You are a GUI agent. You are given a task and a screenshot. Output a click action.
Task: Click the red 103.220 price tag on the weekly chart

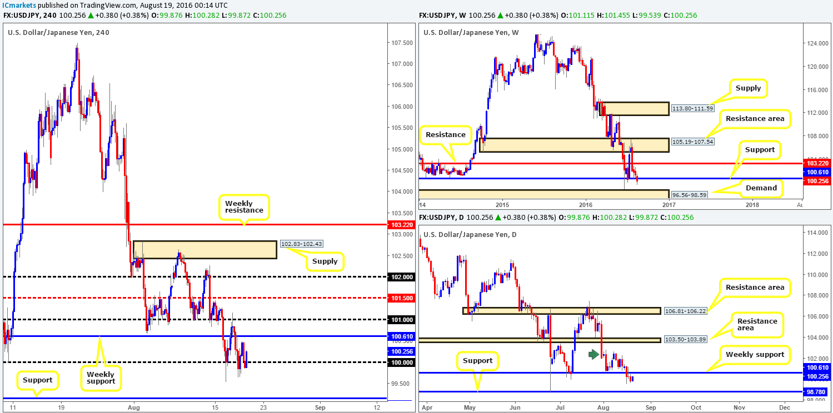pos(817,164)
